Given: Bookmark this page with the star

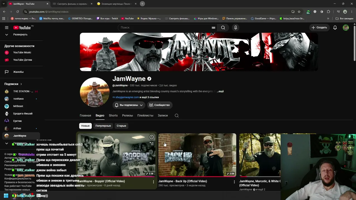Looking at the screenshot, I should click(x=299, y=12).
